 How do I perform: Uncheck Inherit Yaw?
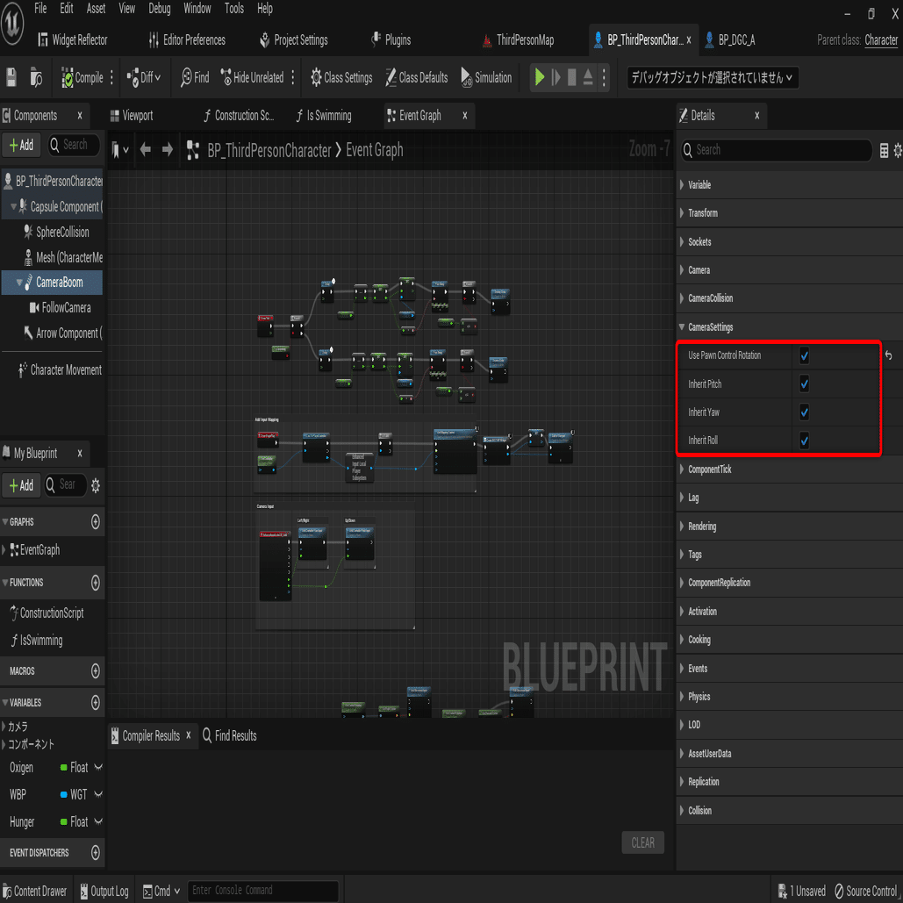pyautogui.click(x=804, y=412)
